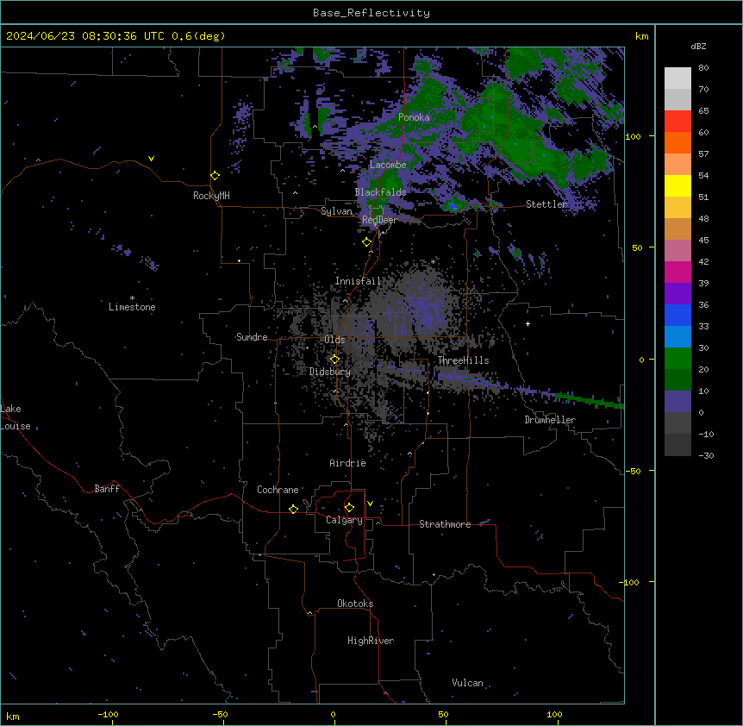Click the yellow diamond marker between Olds and Didsbury
743x726 pixels.
[x=334, y=360]
